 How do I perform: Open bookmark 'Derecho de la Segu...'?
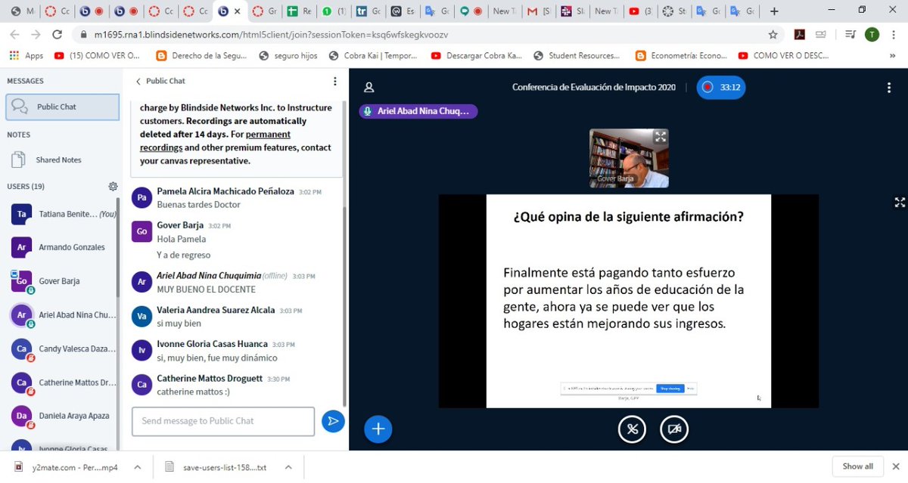click(x=203, y=56)
